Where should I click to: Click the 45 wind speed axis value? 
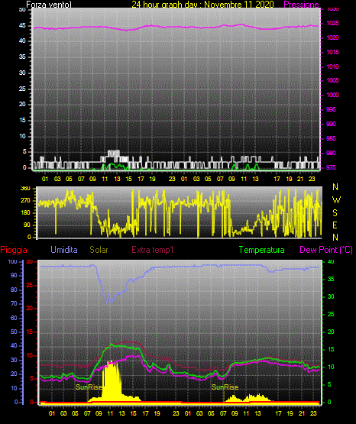point(22,26)
